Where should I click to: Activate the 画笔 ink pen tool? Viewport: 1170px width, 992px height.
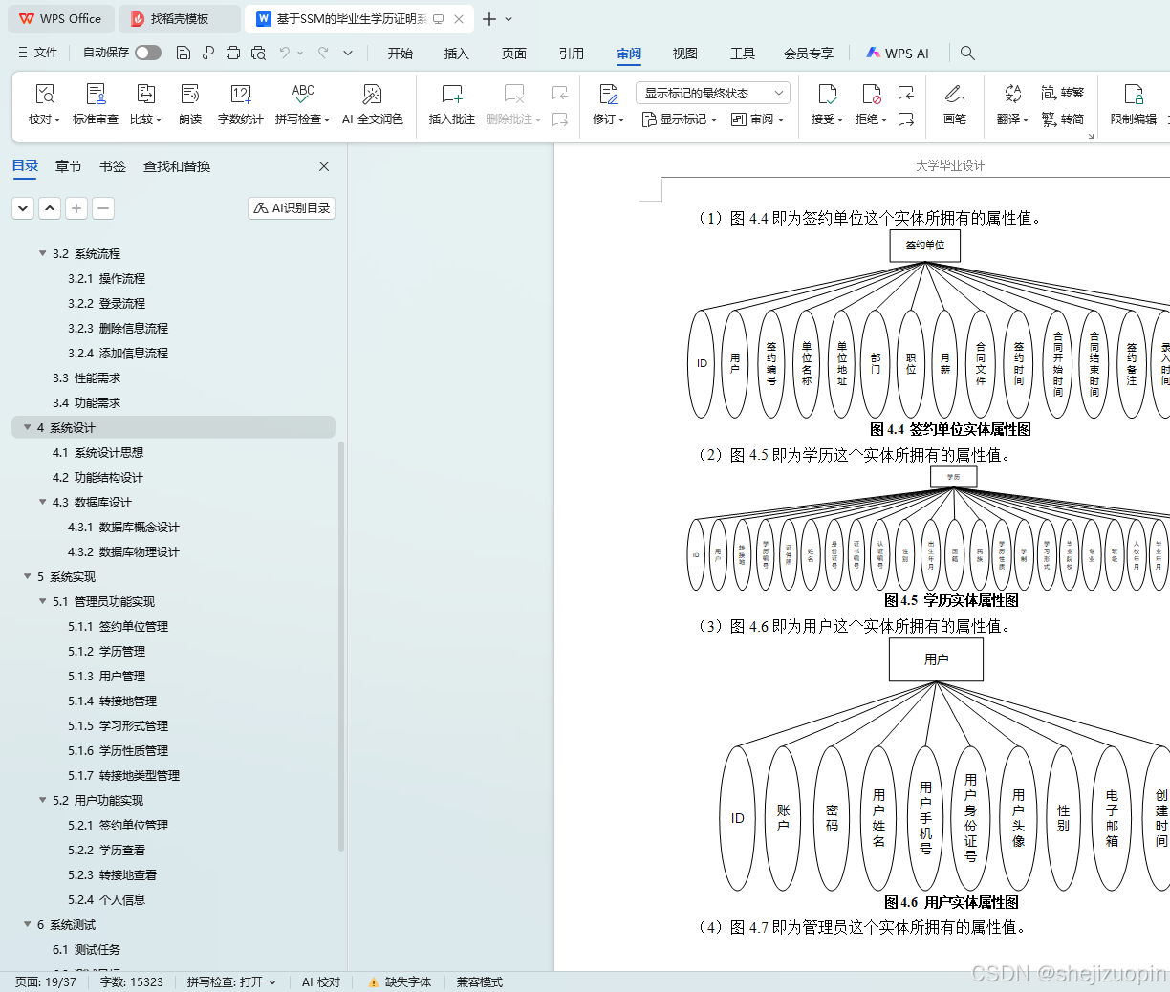pyautogui.click(x=954, y=105)
